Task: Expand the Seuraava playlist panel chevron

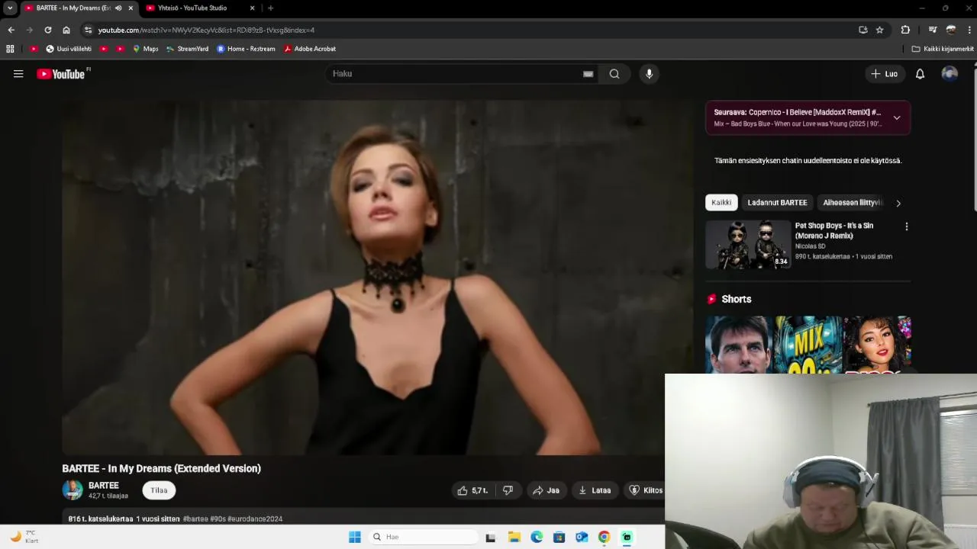Action: click(897, 117)
